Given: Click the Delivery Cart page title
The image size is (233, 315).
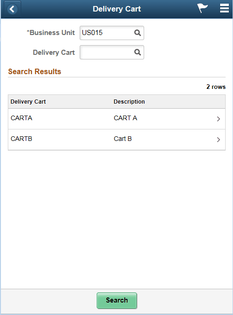Looking at the screenshot, I should (116, 9).
